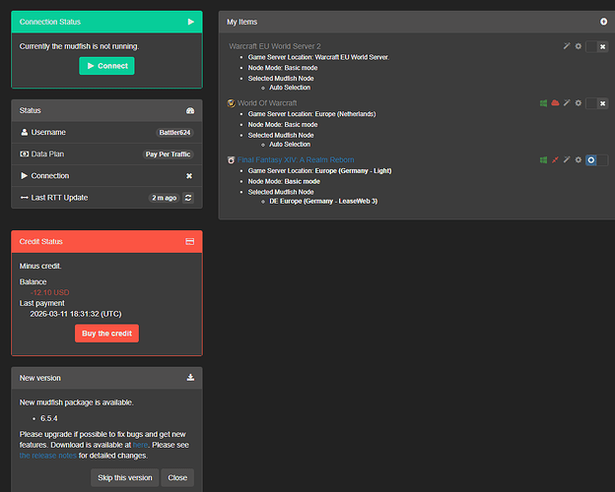This screenshot has width=615, height=492.
Task: Open gear settings for Final Fantasy XIV
Action: (579, 159)
